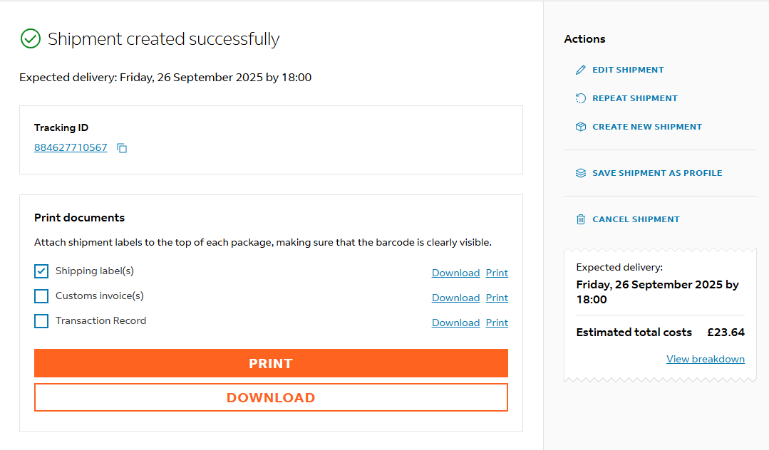The width and height of the screenshot is (769, 450).
Task: Click the Create New Shipment box icon
Action: tap(580, 127)
